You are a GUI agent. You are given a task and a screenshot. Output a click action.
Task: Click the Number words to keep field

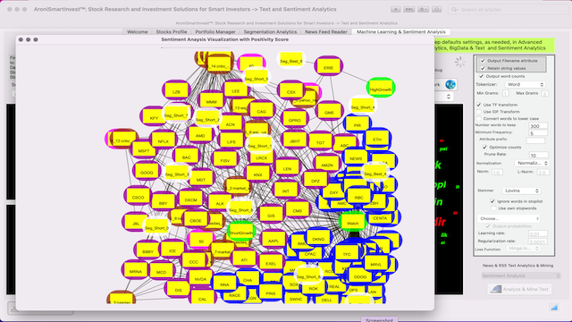538,125
